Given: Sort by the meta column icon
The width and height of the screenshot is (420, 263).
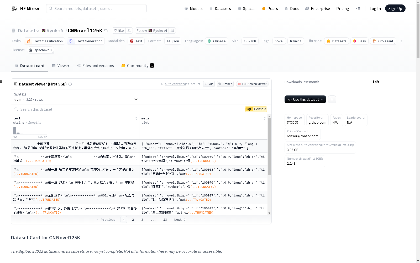Looking at the screenshot, I should point(265,118).
